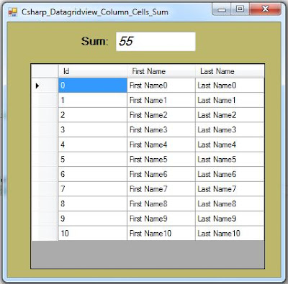Click the cell First Name4
The height and width of the screenshot is (284, 288).
[x=161, y=145]
